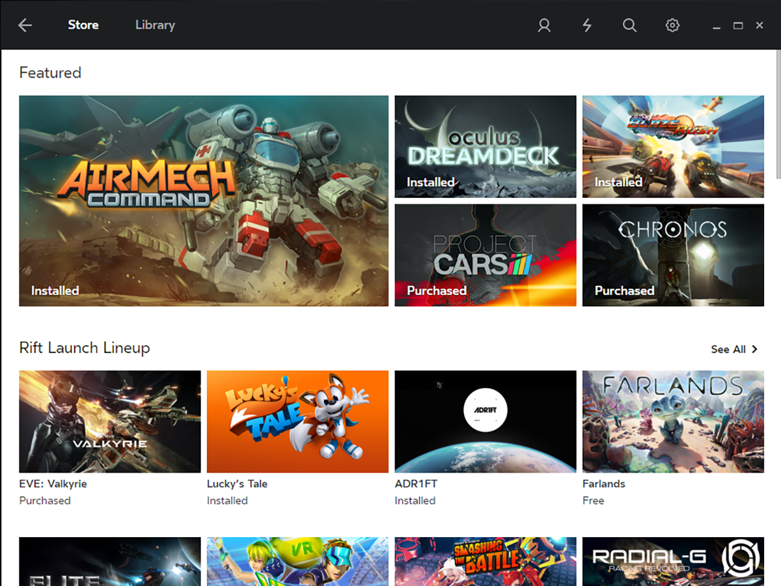Screen dimensions: 781x586
Task: Click the ADR1FT title text
Action: [x=416, y=484]
